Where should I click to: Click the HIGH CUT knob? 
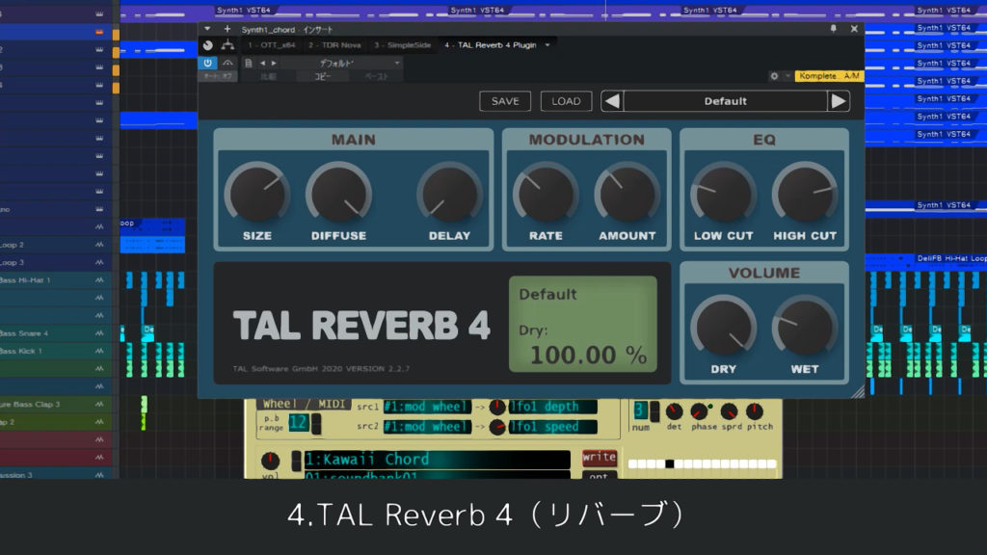click(x=805, y=194)
